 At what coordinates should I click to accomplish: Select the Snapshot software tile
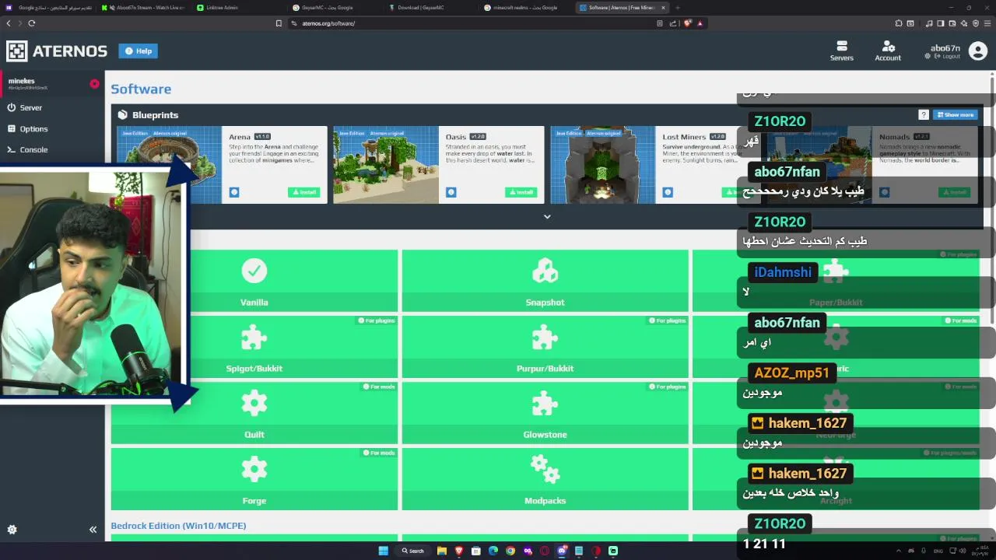pyautogui.click(x=545, y=280)
